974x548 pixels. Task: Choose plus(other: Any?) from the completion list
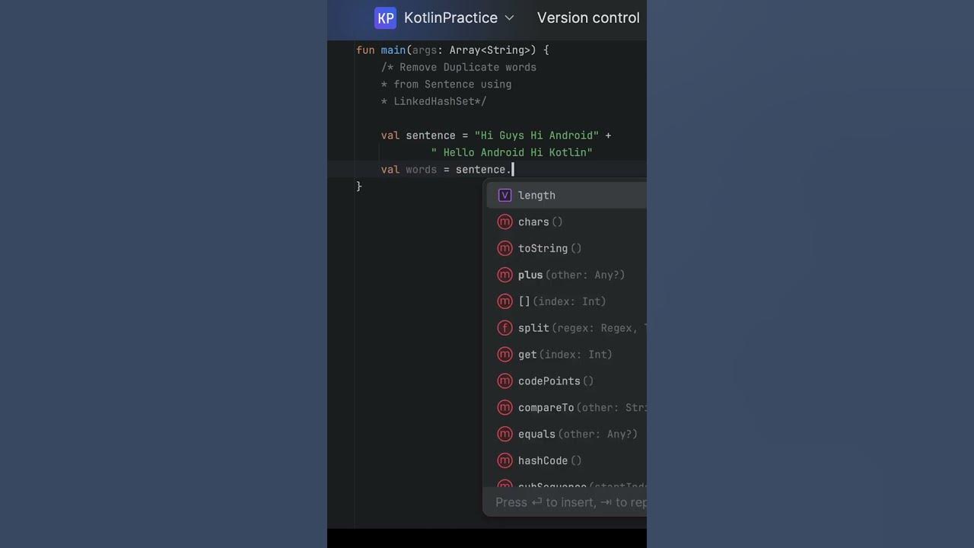click(571, 276)
